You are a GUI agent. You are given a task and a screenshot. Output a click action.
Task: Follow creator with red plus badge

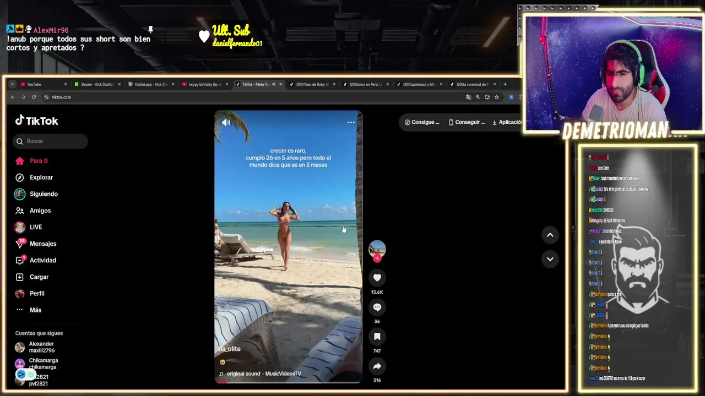377,258
